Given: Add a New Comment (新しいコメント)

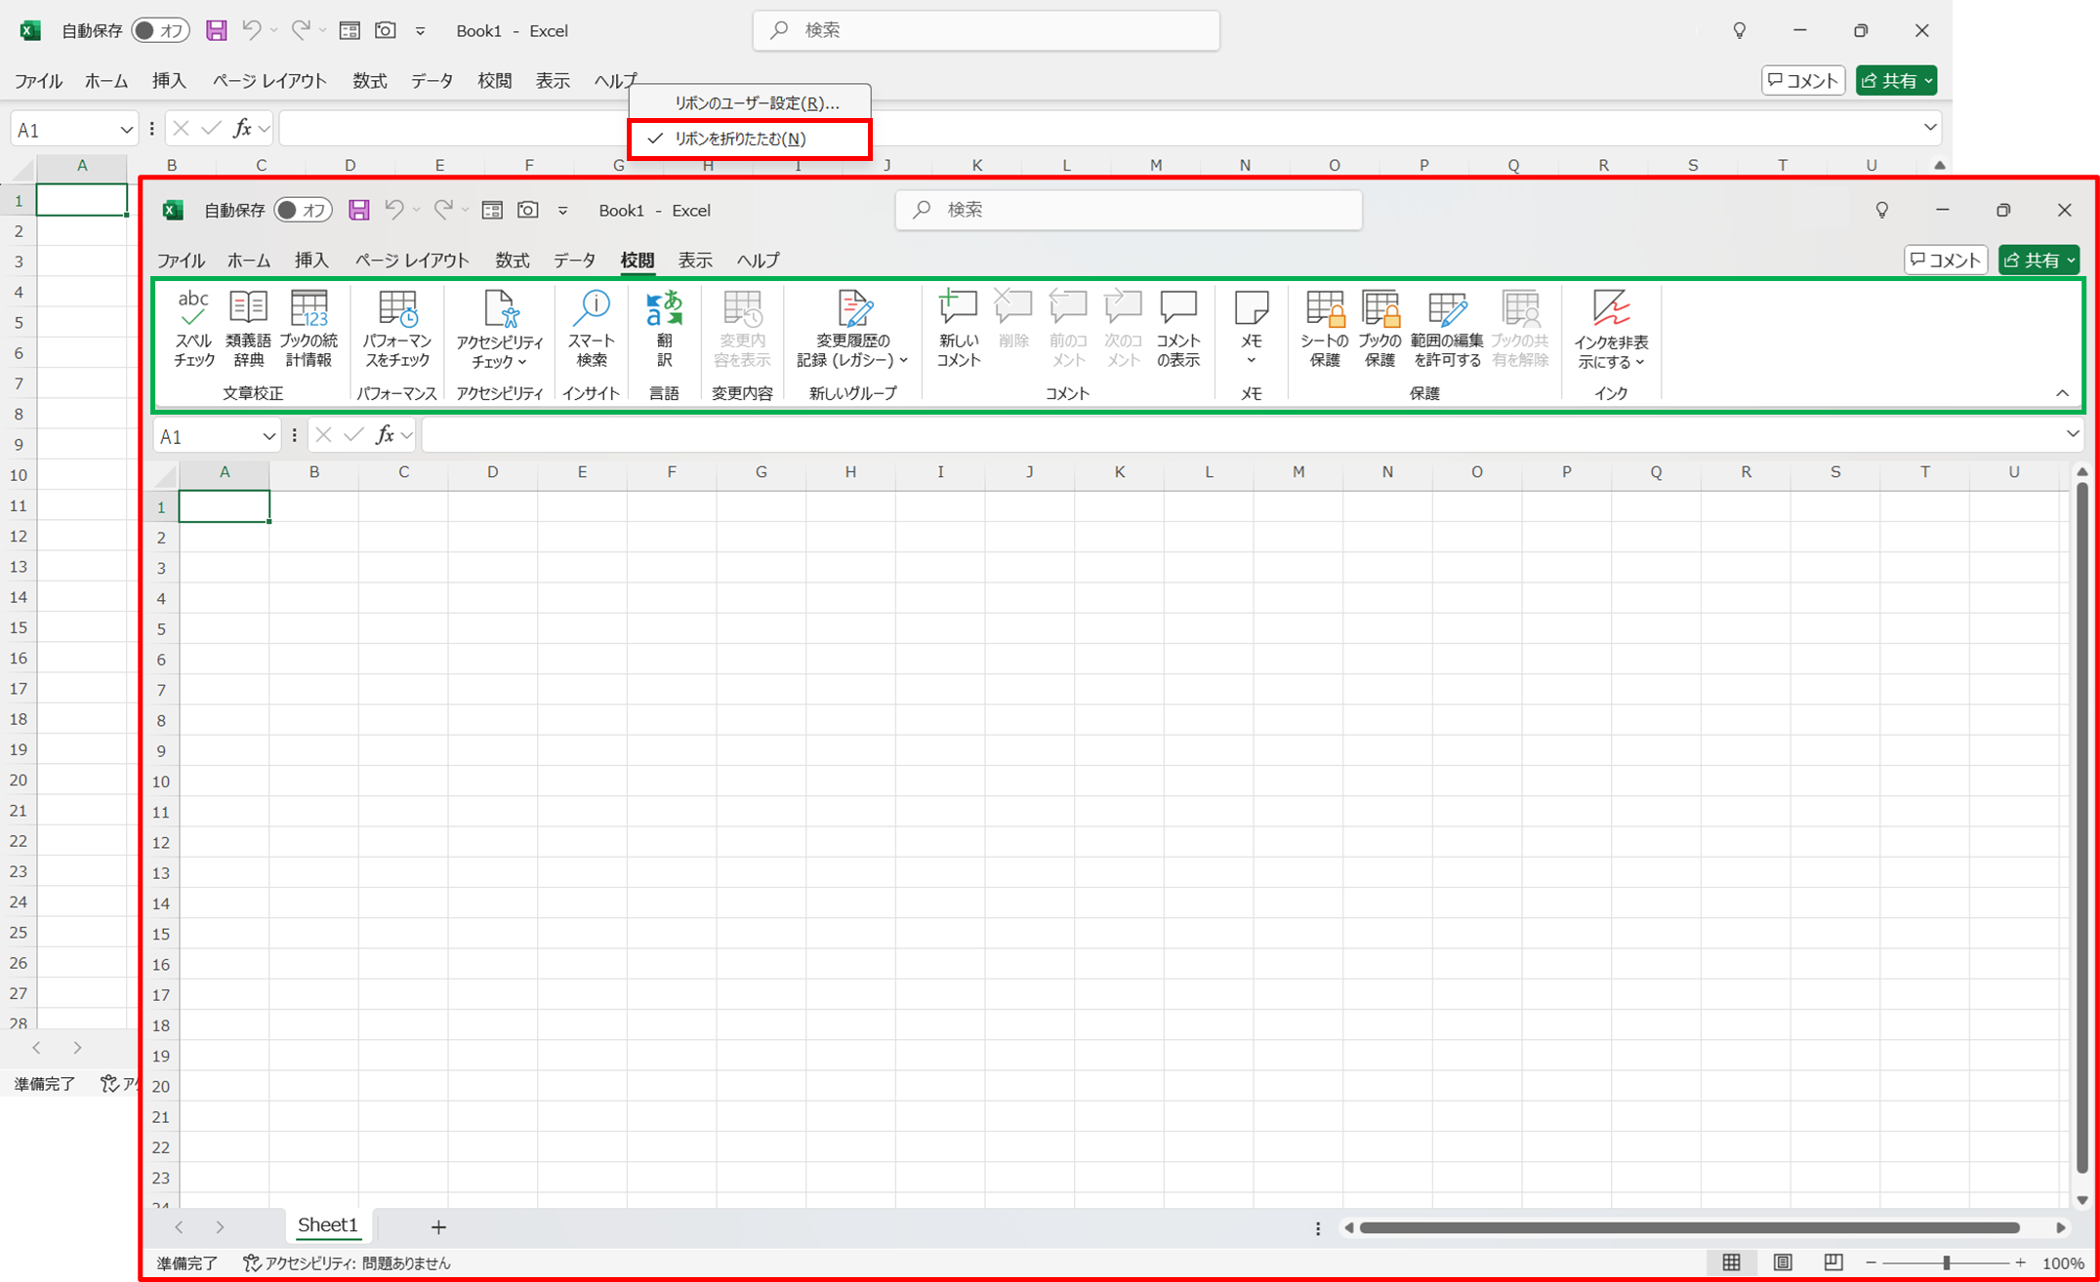Looking at the screenshot, I should click(x=958, y=329).
